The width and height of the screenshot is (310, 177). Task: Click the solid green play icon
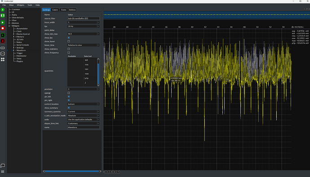point(3,22)
